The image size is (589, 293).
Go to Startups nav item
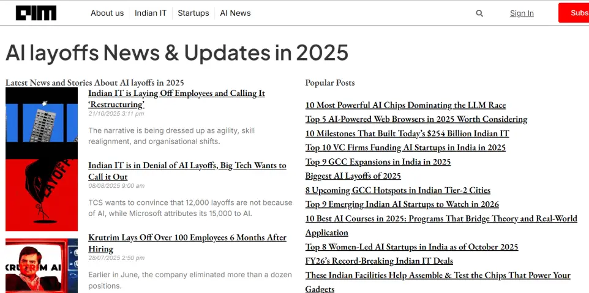pyautogui.click(x=193, y=13)
